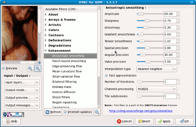The width and height of the screenshot is (196, 127).
Task: Click the Refresh button
Action: point(53,112)
